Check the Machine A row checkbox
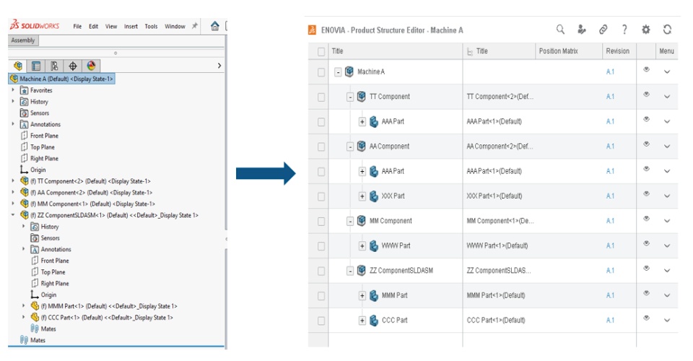 321,72
